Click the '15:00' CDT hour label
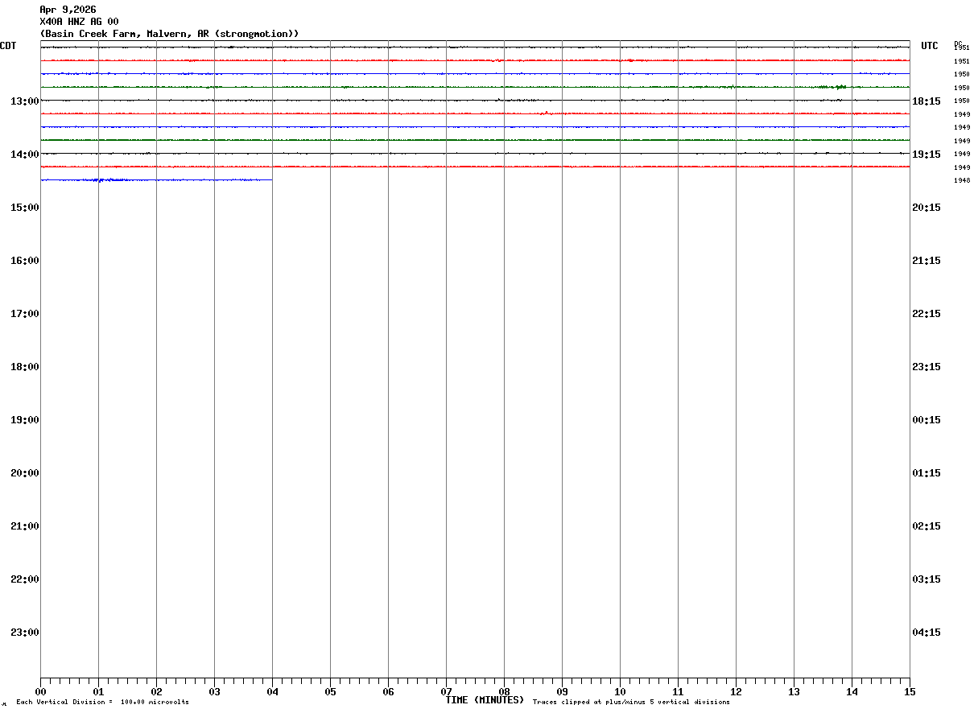Screen dimensions: 974x713 point(25,207)
